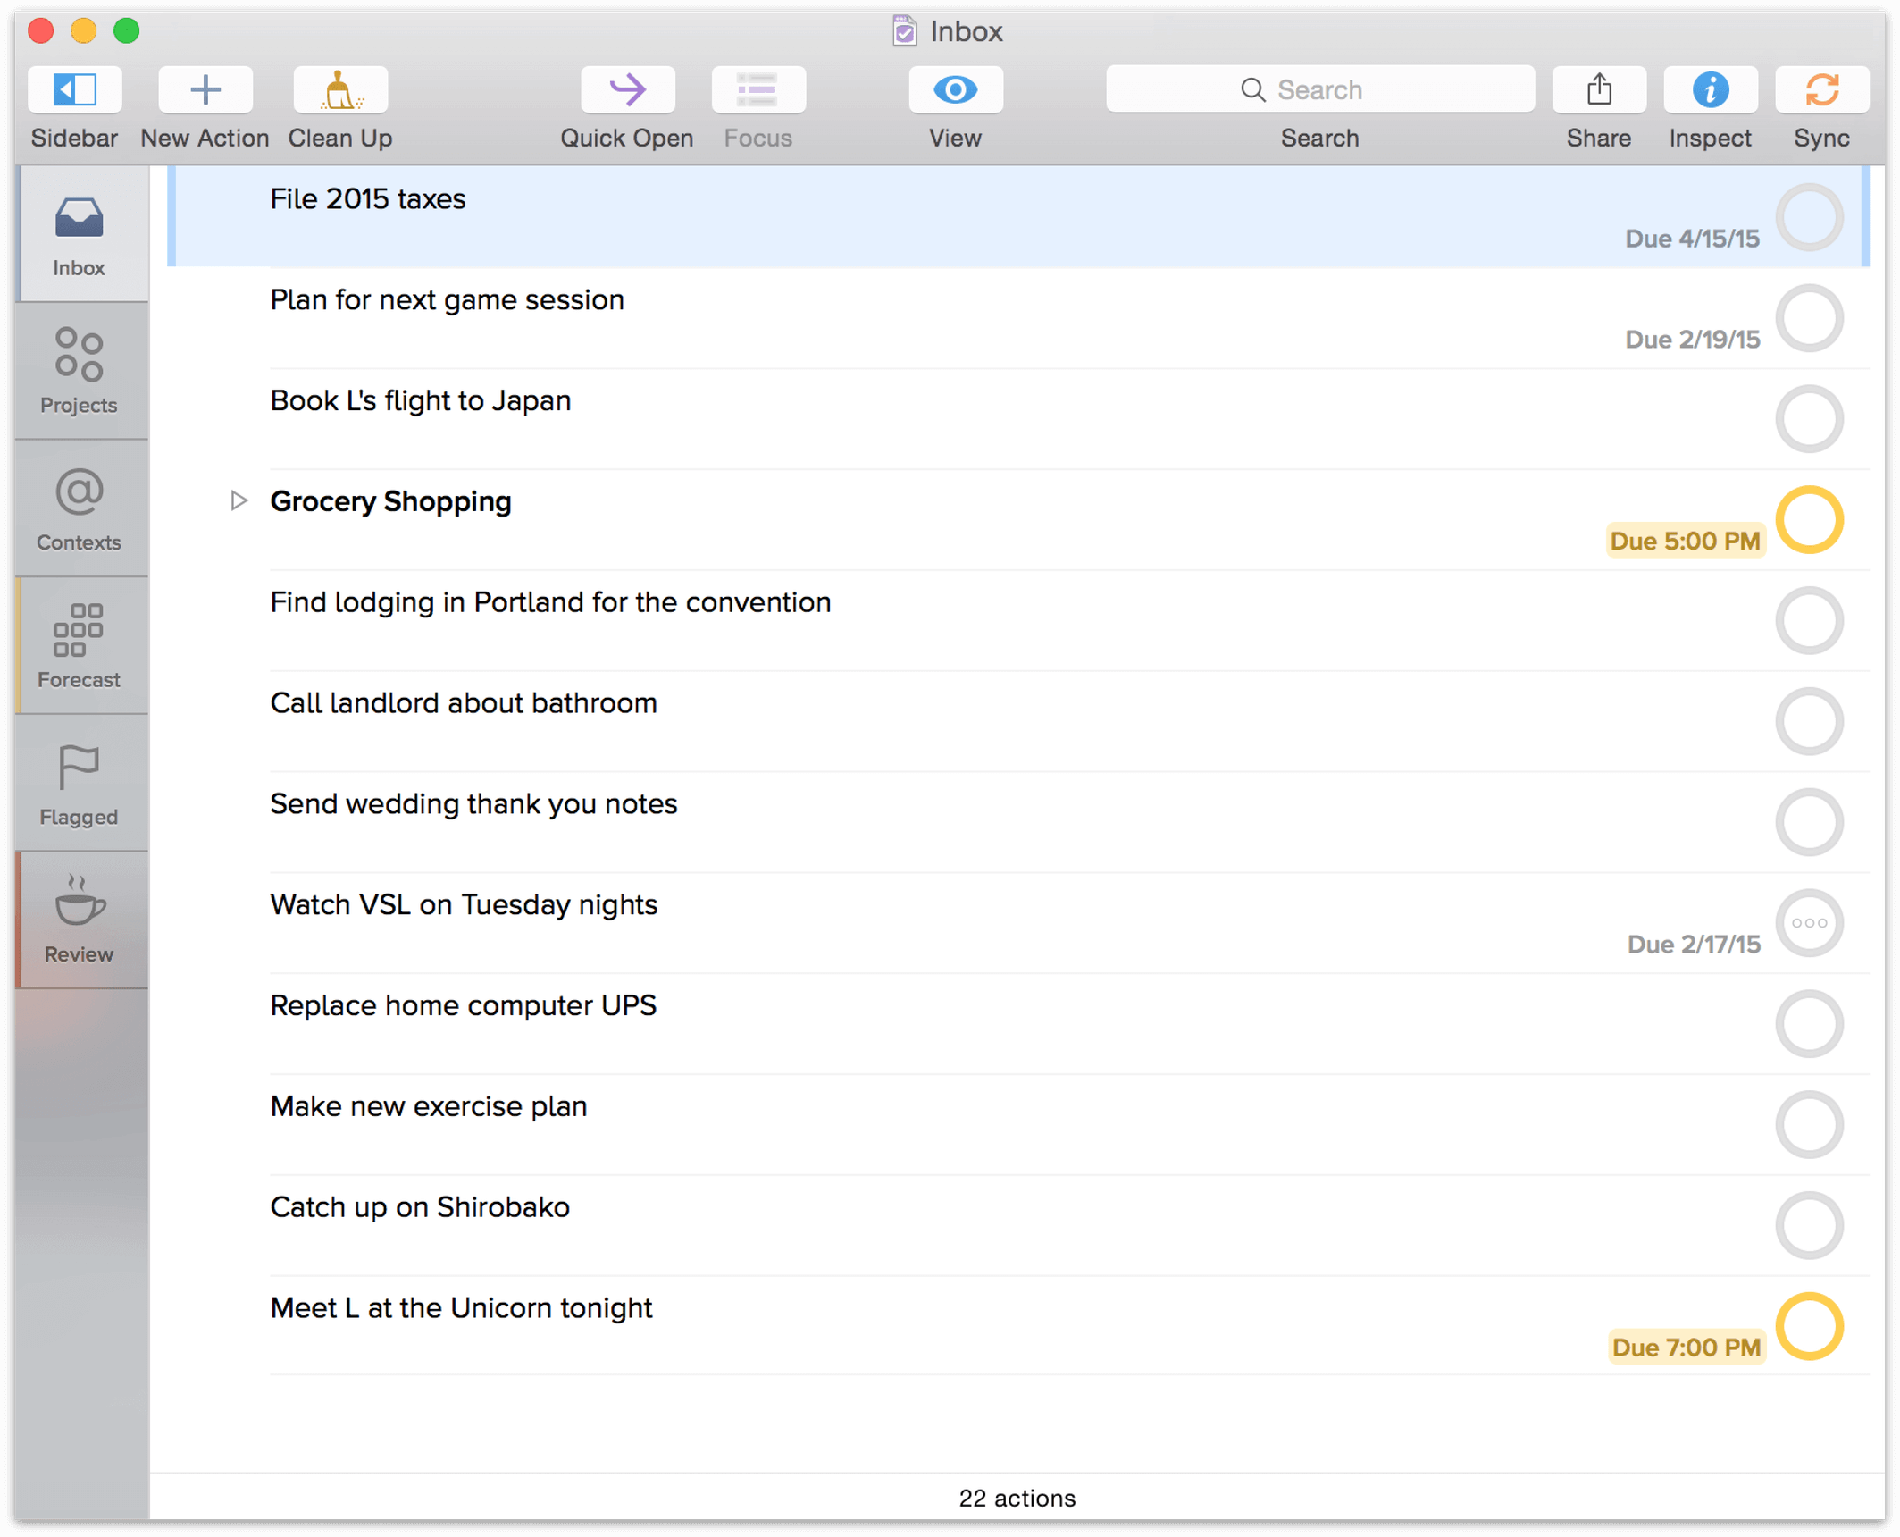Toggle completion for Meet L at the Unicorn tonight
Viewport: 1900px width, 1537px height.
click(x=1807, y=1325)
